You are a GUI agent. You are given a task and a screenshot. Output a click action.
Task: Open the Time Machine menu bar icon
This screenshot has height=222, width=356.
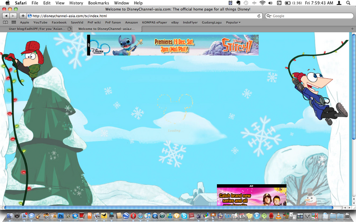(x=246, y=3)
